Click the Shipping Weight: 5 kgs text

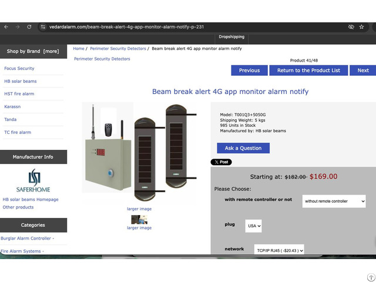coord(243,120)
